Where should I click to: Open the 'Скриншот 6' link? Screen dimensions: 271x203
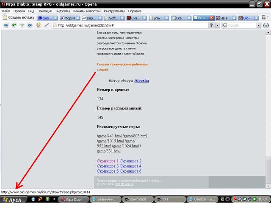pos(130,171)
